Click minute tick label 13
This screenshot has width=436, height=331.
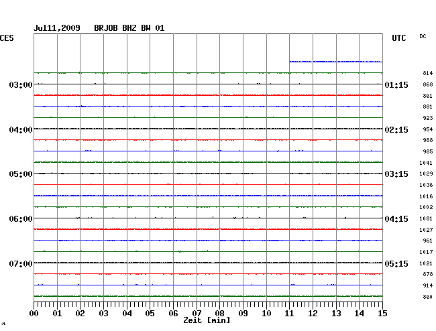336,314
